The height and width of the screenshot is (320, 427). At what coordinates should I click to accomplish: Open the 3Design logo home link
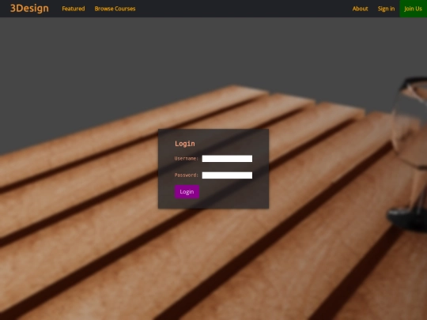pos(29,9)
